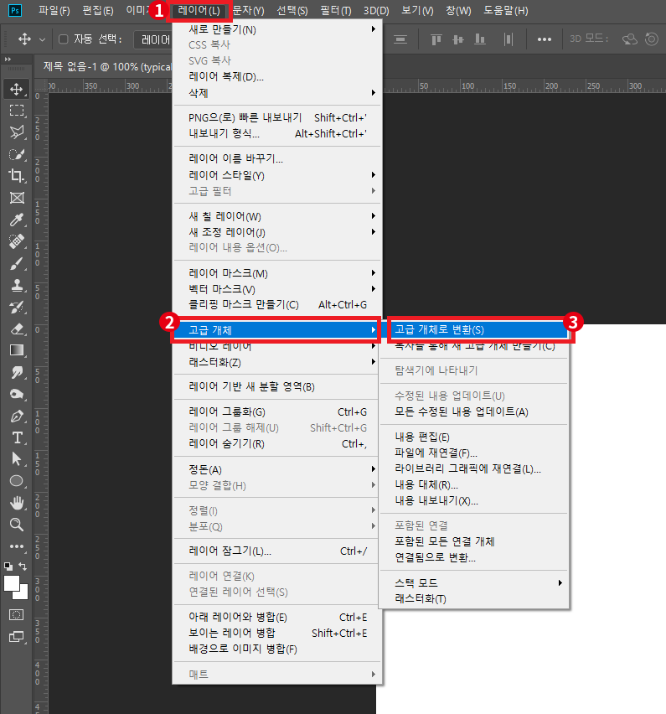Screen dimensions: 666x714
Task: Select the Spot Healing Brush tool
Action: coord(17,241)
